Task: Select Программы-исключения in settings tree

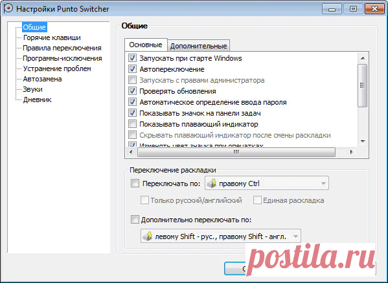Action: pos(62,59)
